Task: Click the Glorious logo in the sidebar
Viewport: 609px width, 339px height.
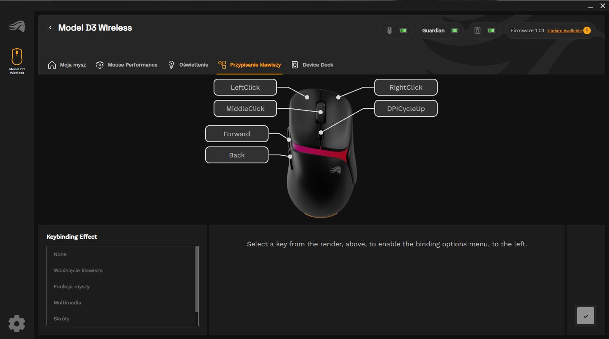Action: point(17,26)
